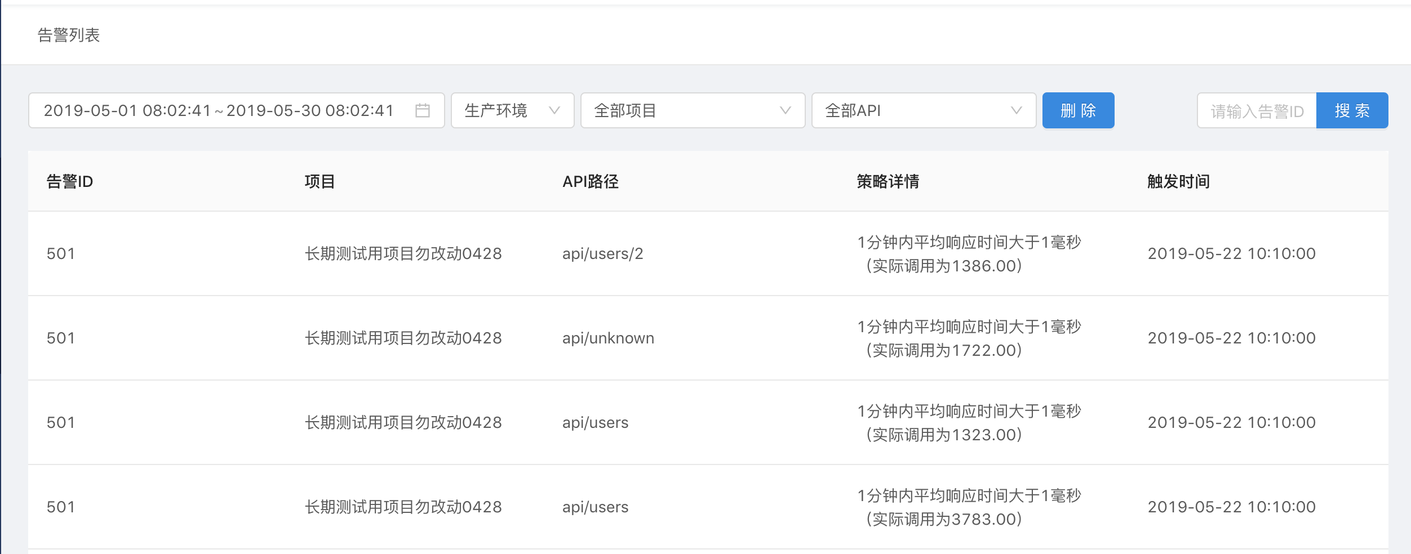Screen dimensions: 1411x554
Task: Click strategy detail showing 1323.00
Action: 969,423
